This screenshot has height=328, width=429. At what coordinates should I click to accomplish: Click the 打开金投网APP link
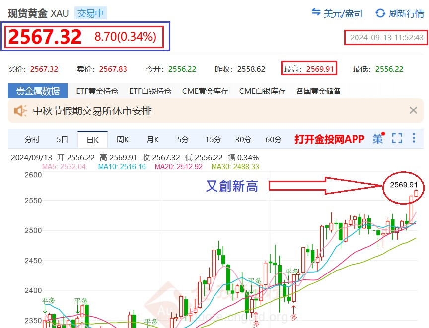coord(329,139)
